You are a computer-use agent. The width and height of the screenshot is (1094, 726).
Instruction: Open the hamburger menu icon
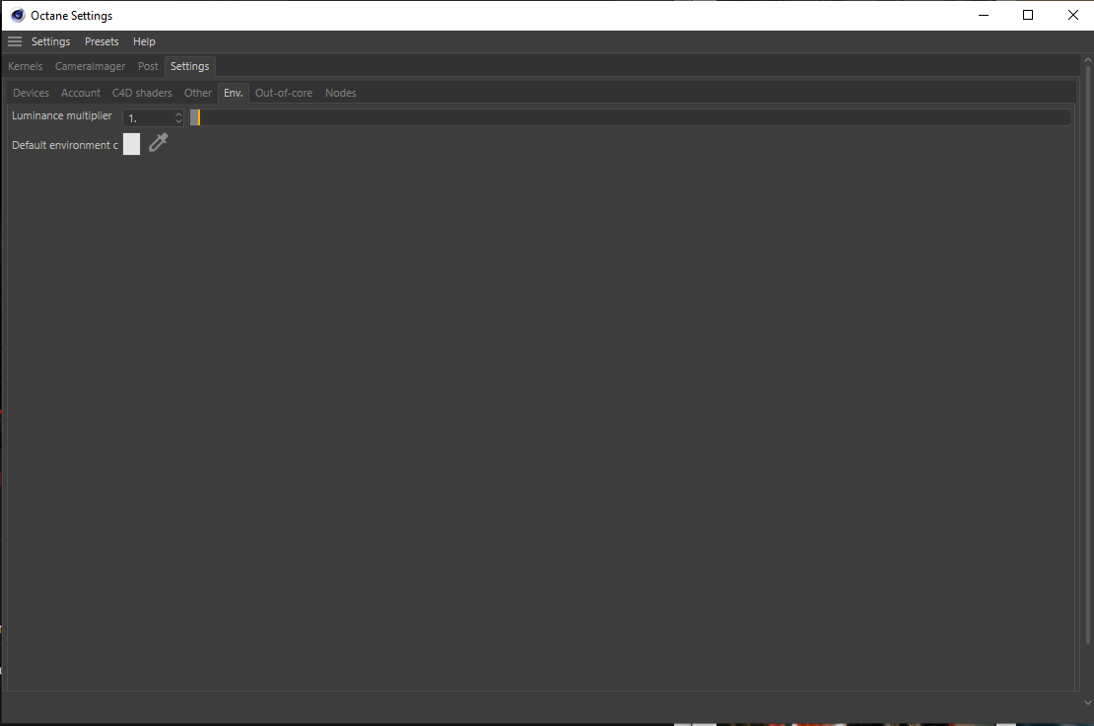(15, 41)
